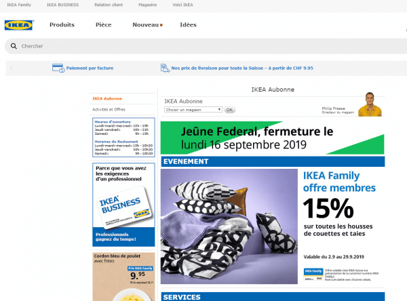407x301 pixels.
Task: Click the Paiement par facture link
Action: [x=90, y=68]
